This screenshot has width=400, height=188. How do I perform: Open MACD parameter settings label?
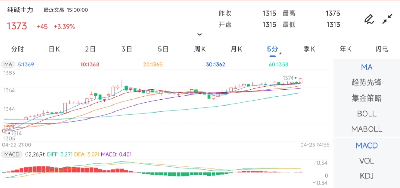click(x=12, y=154)
